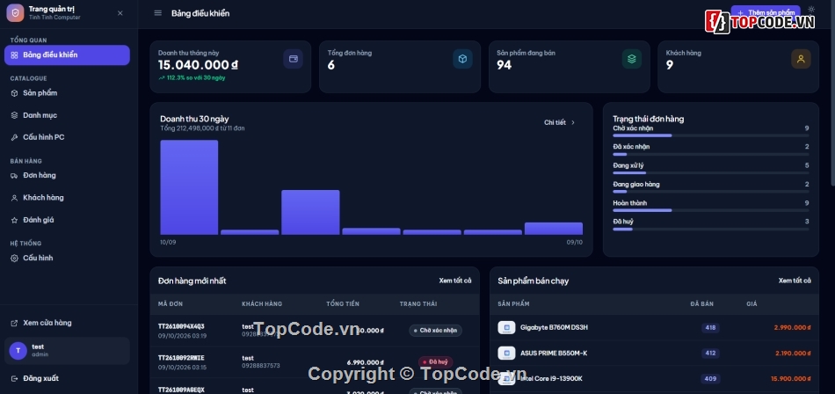Screen dimensions: 835x394
Task: Click the Cấu hình PC wrench icon
Action: click(14, 137)
